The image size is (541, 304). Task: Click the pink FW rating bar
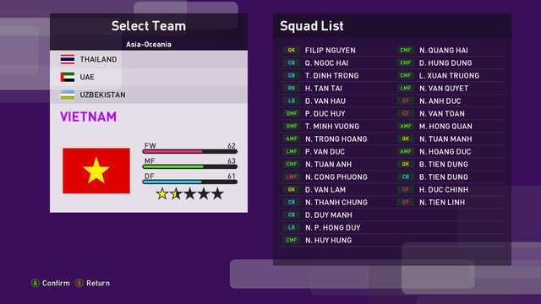(x=189, y=151)
